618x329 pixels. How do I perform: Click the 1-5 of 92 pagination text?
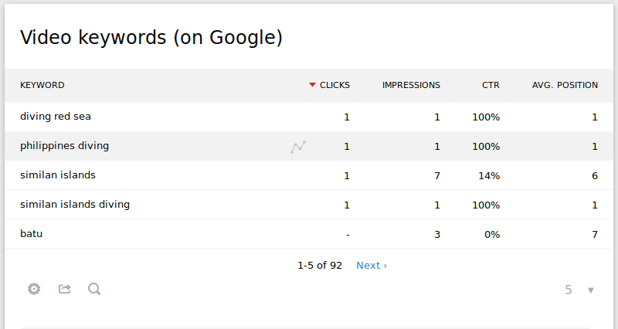(320, 265)
